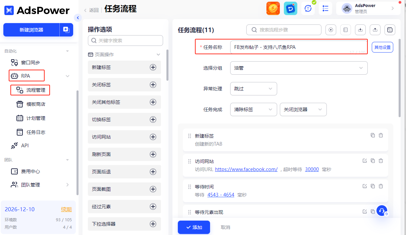Delete the 访问网站 step
Viewport: 406px width, 235px height.
(381, 161)
